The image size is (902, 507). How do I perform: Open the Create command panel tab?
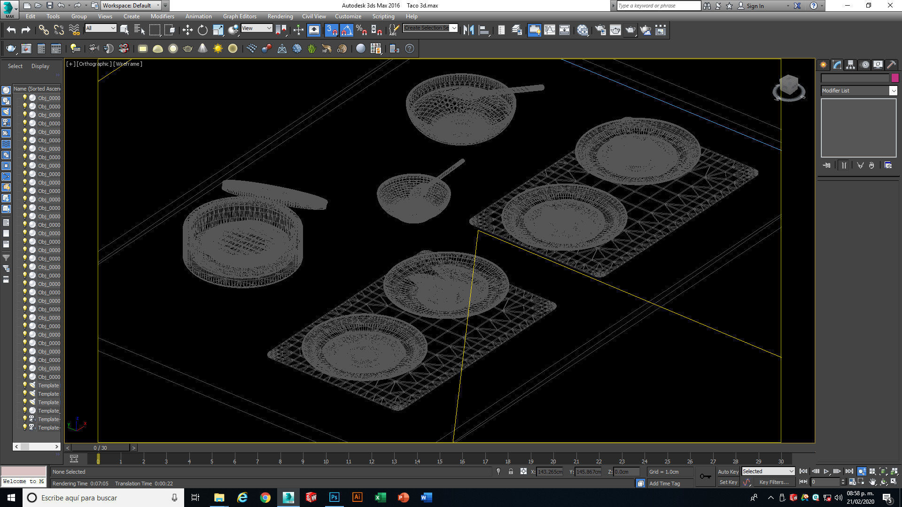pos(824,65)
